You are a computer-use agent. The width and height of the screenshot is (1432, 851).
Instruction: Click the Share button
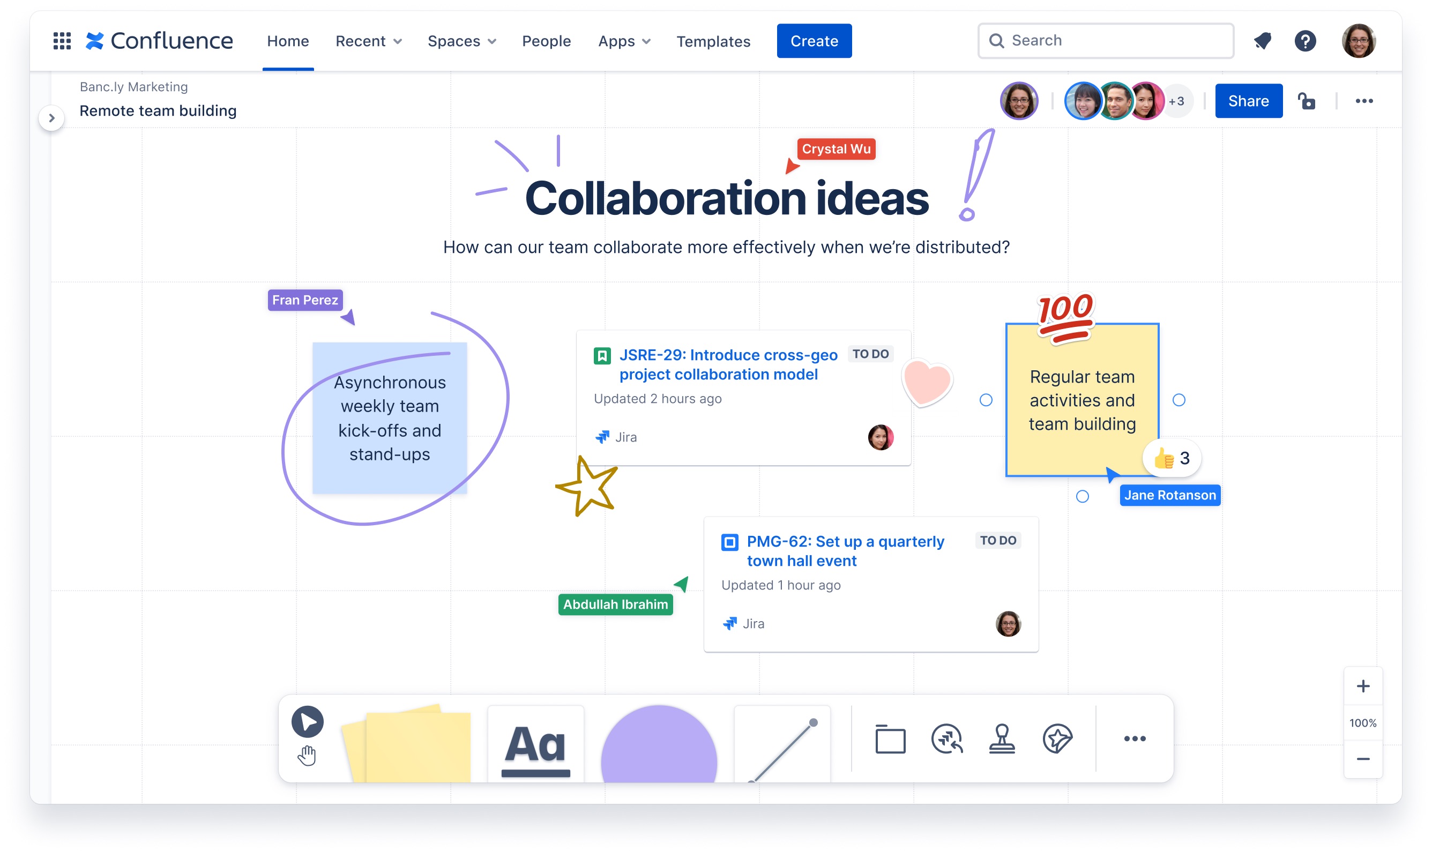pyautogui.click(x=1248, y=99)
